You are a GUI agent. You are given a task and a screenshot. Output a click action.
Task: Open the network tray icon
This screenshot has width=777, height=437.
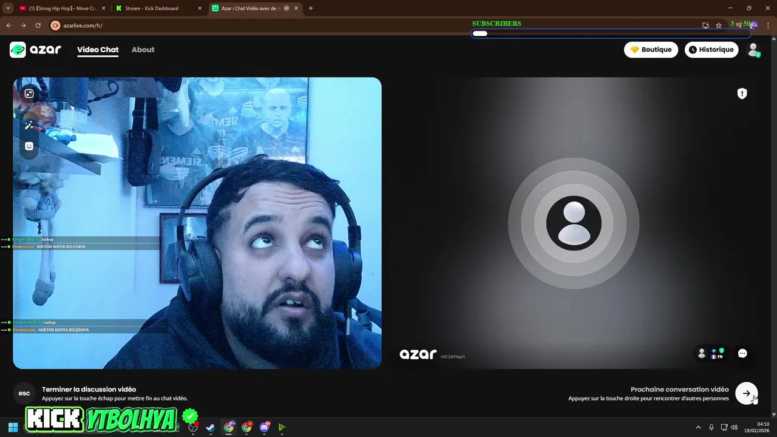(x=724, y=427)
